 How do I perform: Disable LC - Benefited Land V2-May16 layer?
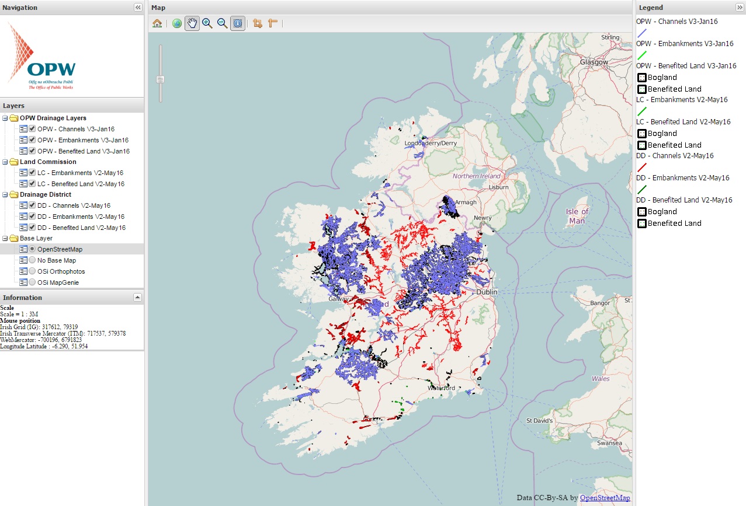33,184
